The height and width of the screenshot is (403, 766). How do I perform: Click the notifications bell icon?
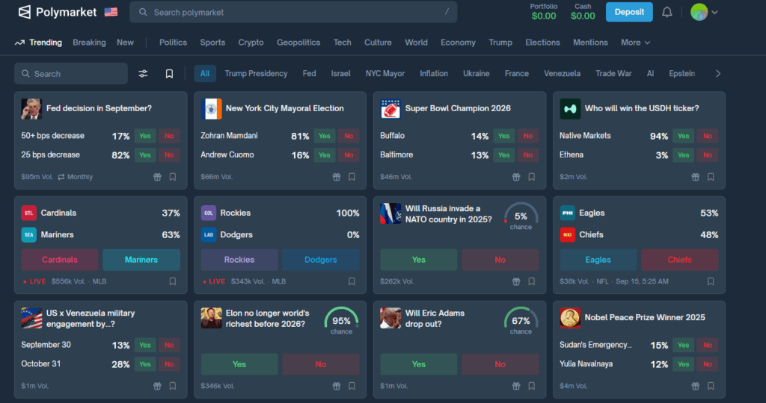(x=667, y=12)
